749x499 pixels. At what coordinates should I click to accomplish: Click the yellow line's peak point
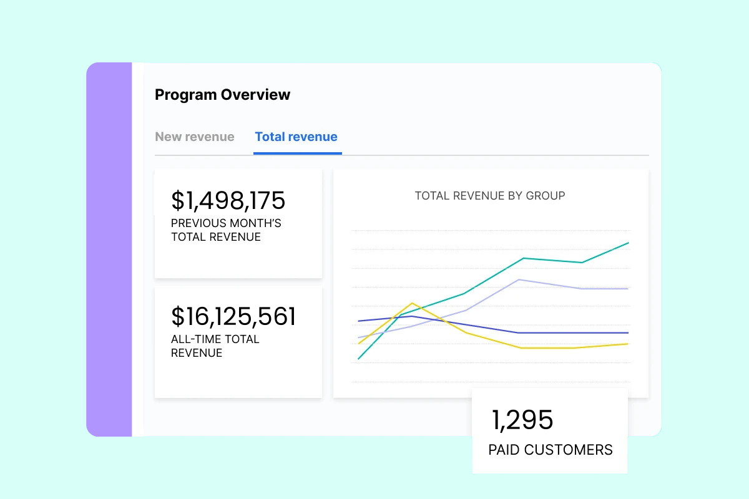pos(412,303)
